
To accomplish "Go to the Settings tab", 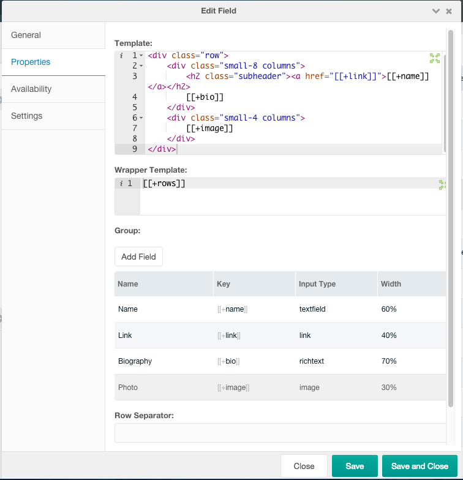I will [x=53, y=116].
